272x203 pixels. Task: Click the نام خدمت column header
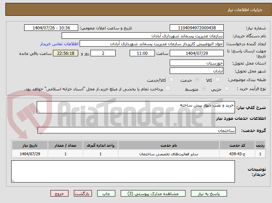tap(169, 145)
